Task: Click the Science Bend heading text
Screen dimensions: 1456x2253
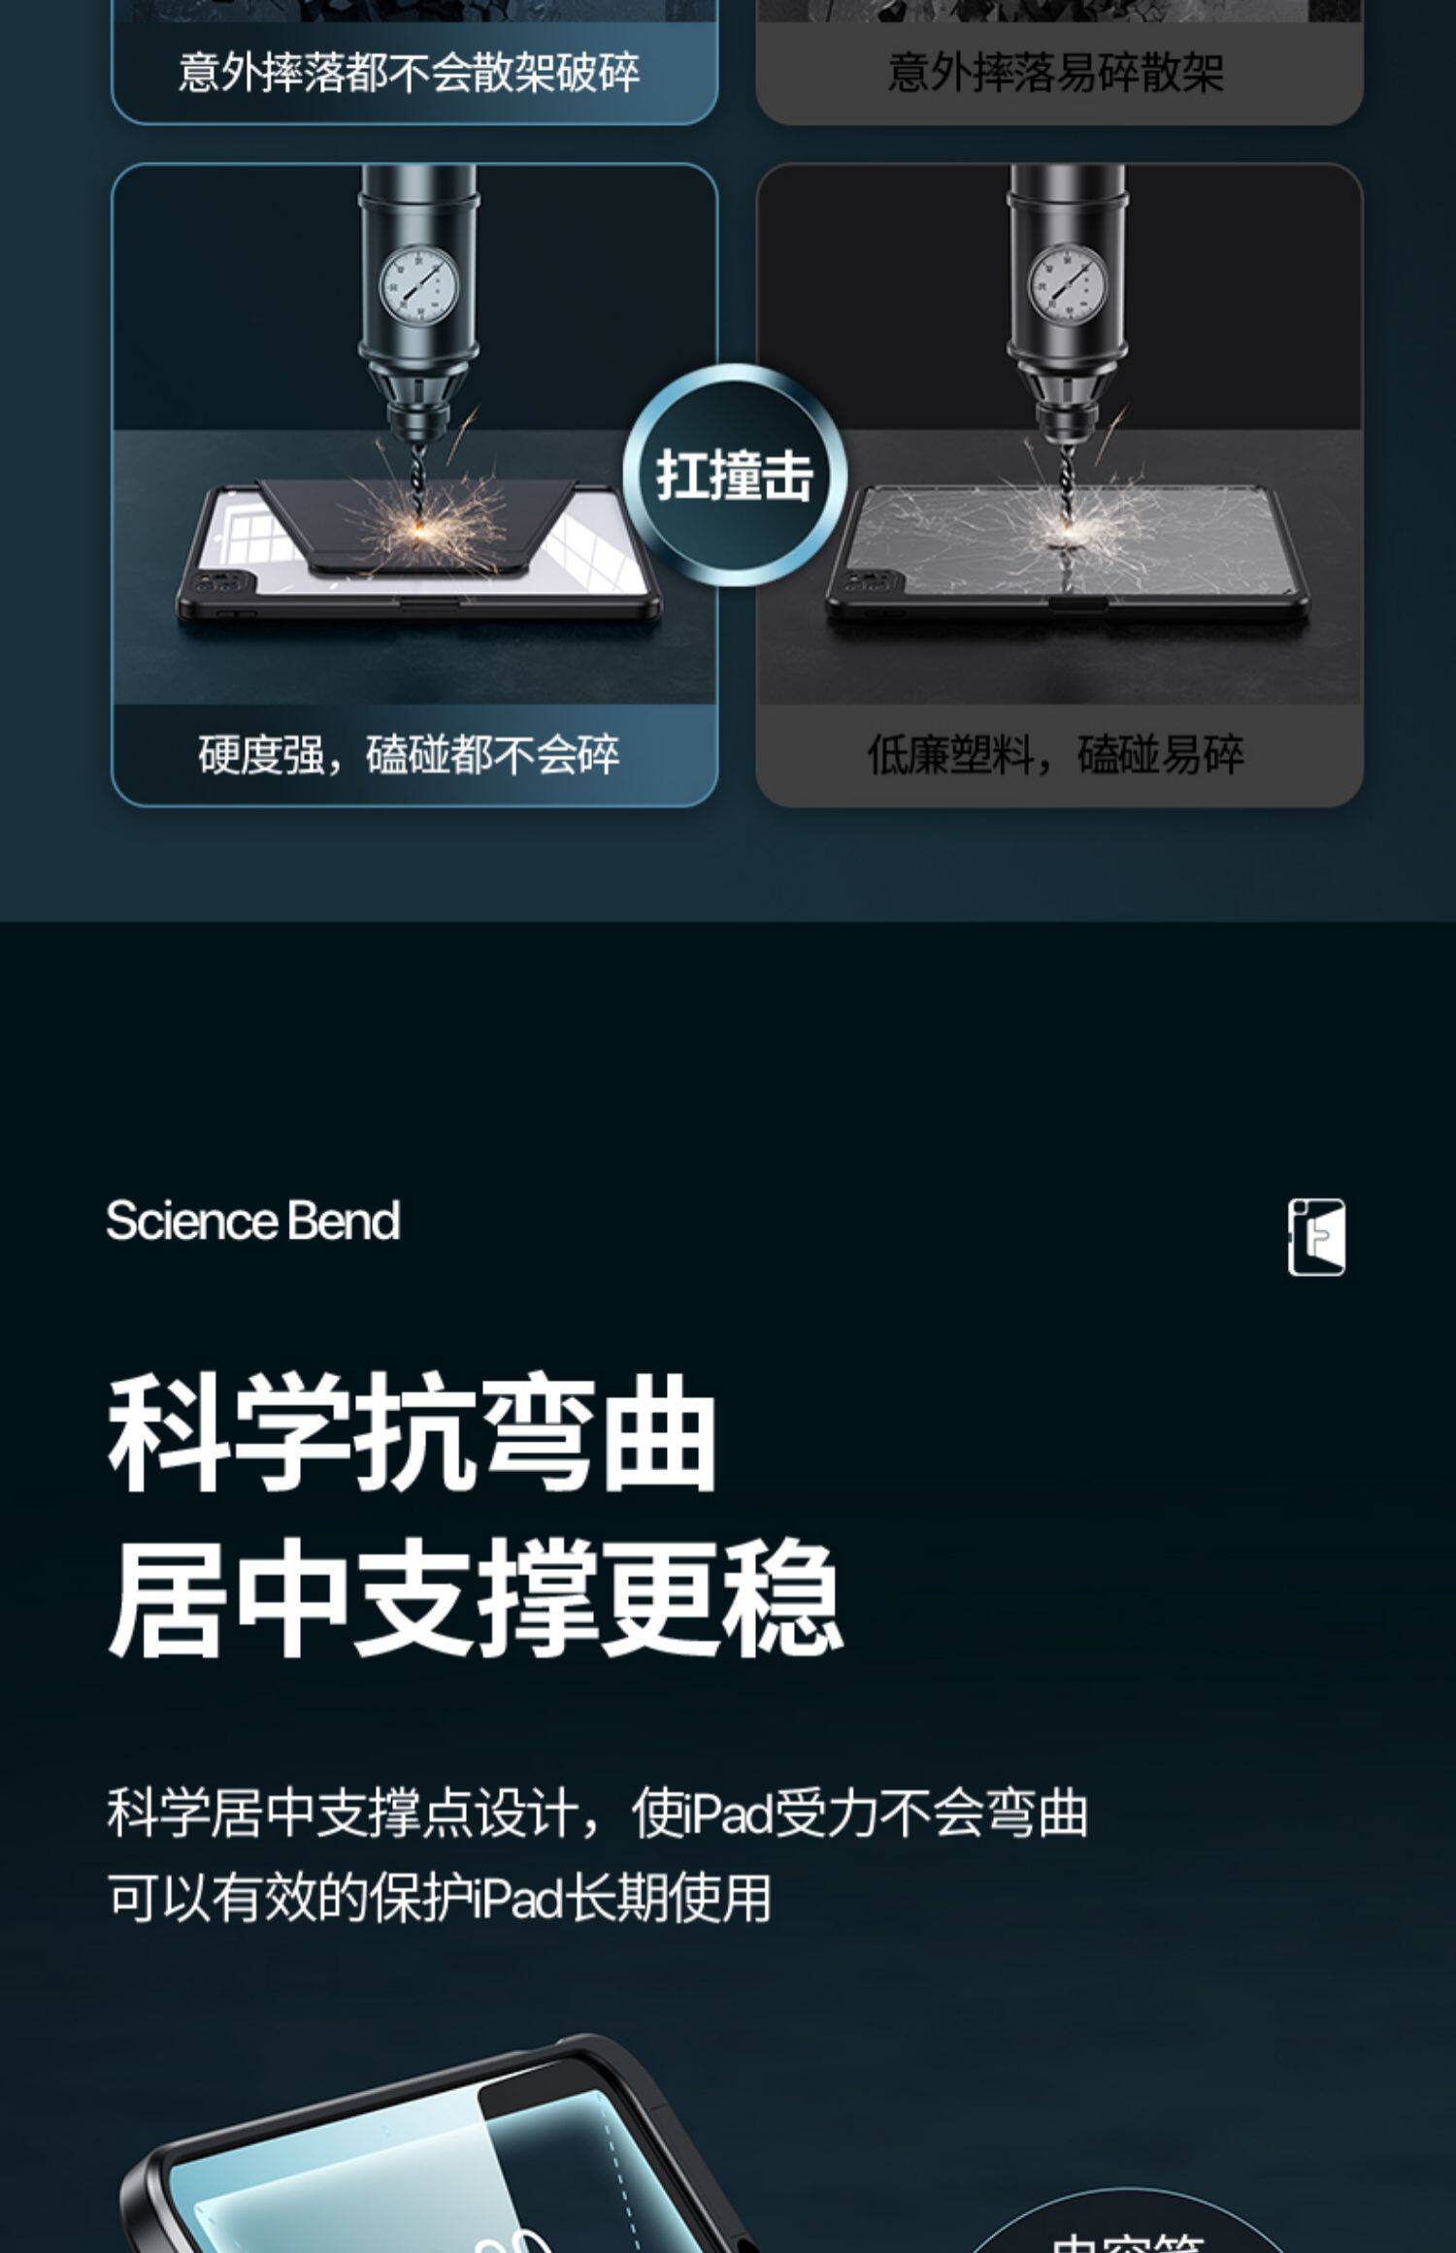Action: coord(252,1221)
